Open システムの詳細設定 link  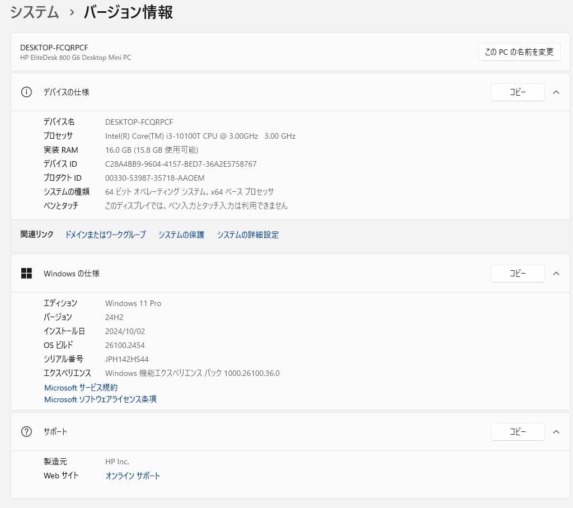tap(247, 235)
